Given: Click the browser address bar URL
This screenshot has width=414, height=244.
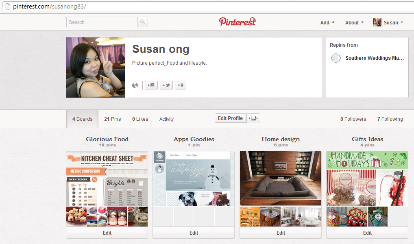Looking at the screenshot, I should point(50,7).
